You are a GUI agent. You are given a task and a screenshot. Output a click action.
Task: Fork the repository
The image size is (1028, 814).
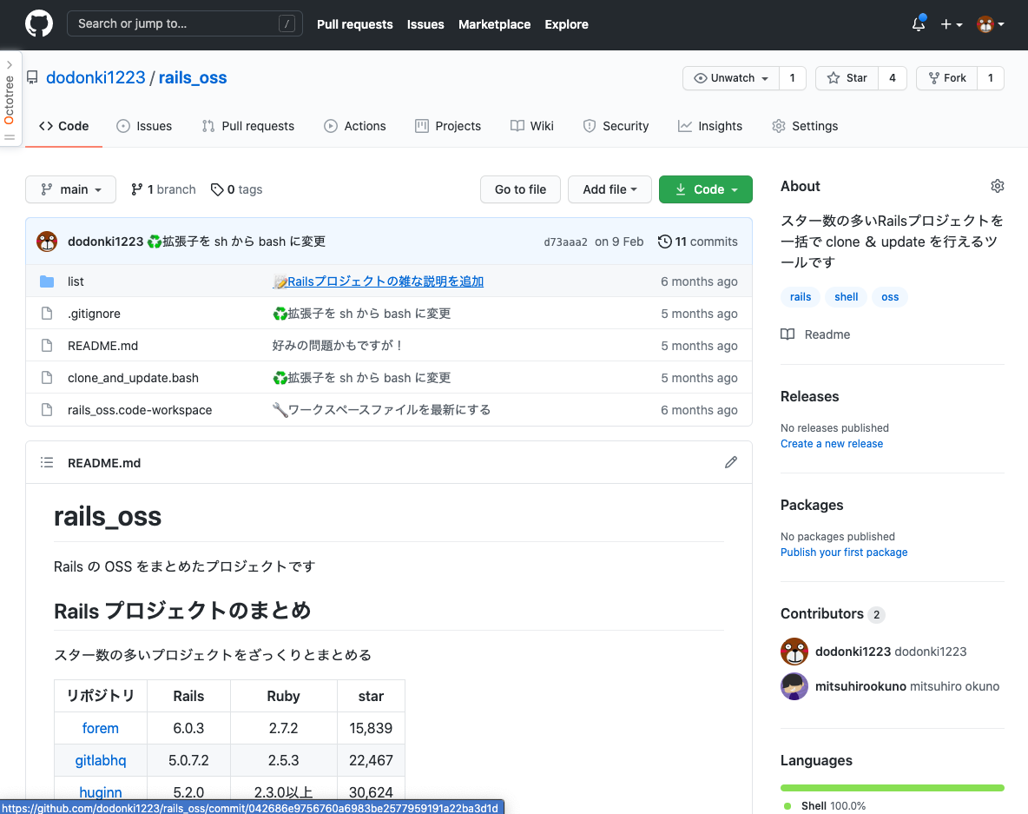pyautogui.click(x=946, y=78)
